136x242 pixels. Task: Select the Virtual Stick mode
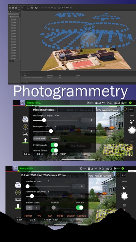[40, 138]
